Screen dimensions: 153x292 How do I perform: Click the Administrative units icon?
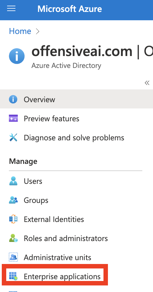(x=13, y=257)
